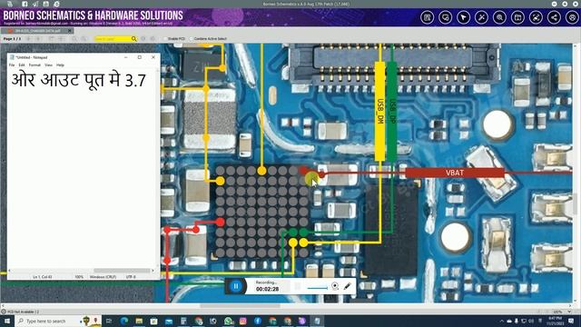The image size is (581, 327).
Task: Open the user account icon in header
Action: [573, 17]
